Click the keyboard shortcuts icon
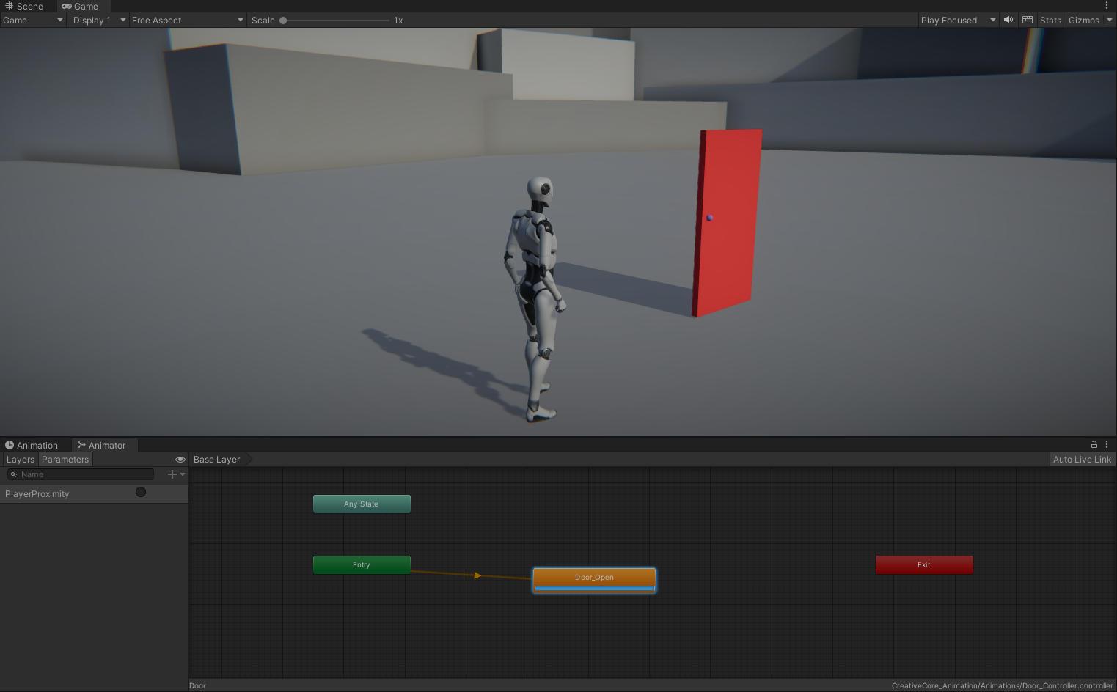Image resolution: width=1117 pixels, height=692 pixels. [x=1028, y=20]
